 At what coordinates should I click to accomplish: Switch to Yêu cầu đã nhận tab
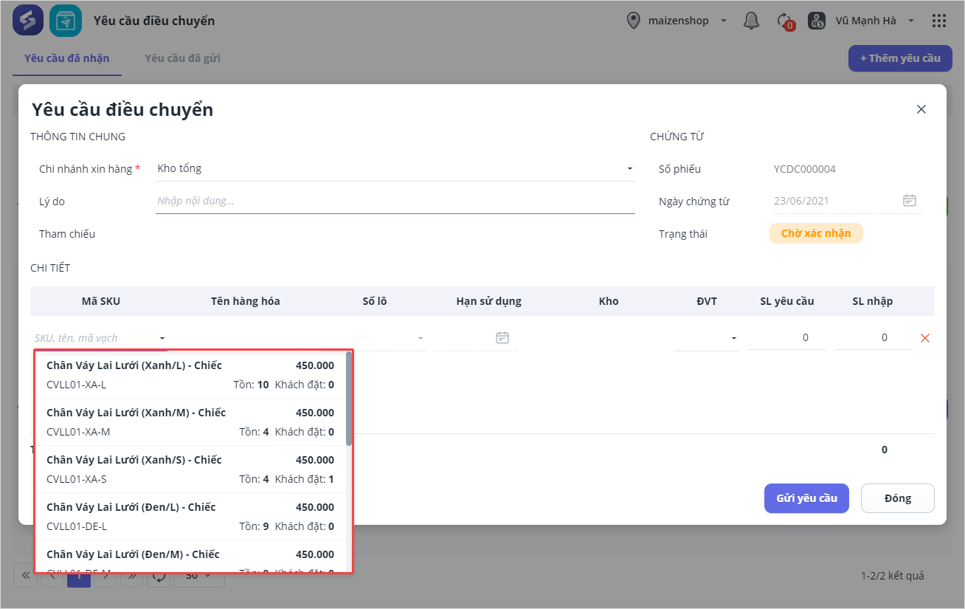coord(66,58)
